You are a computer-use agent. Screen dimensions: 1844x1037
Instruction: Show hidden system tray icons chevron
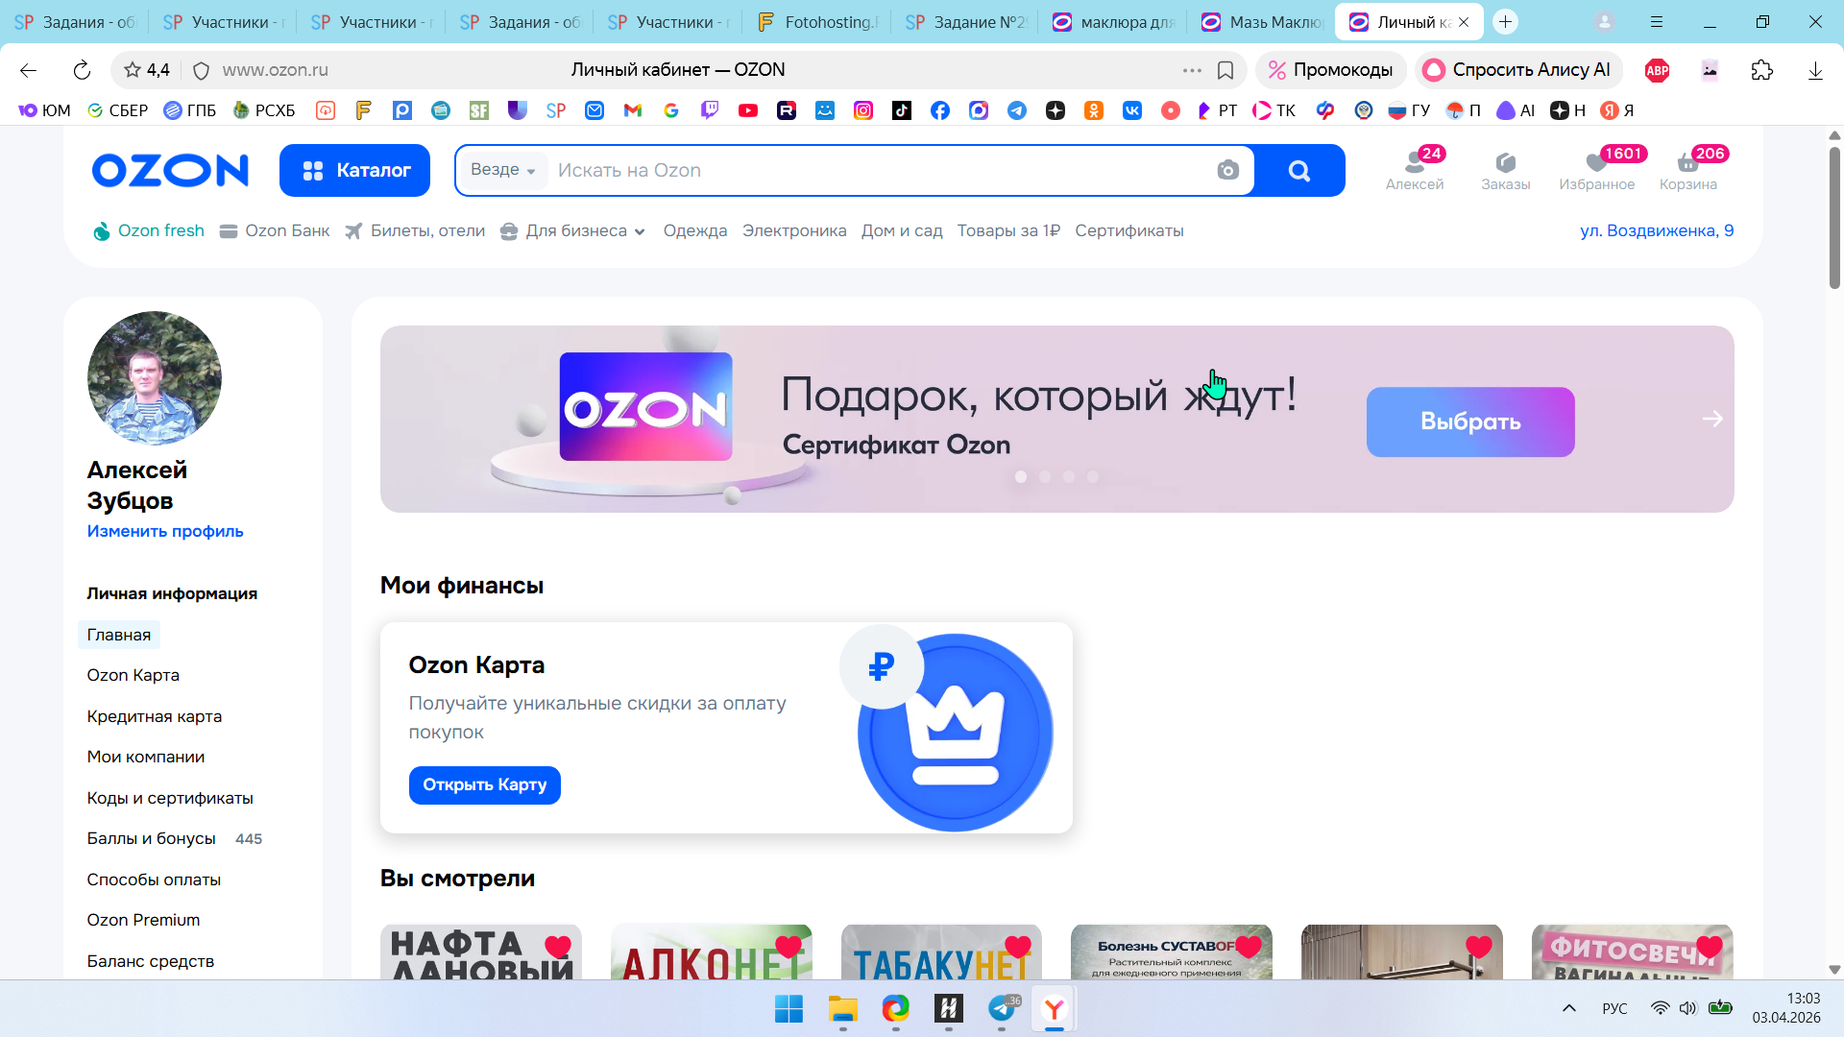coord(1569,1008)
